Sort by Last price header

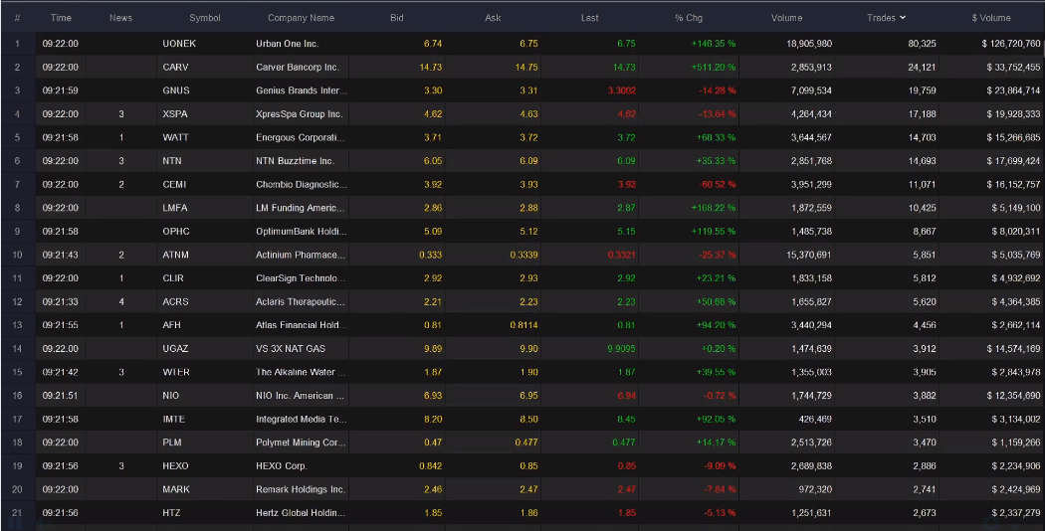point(589,18)
